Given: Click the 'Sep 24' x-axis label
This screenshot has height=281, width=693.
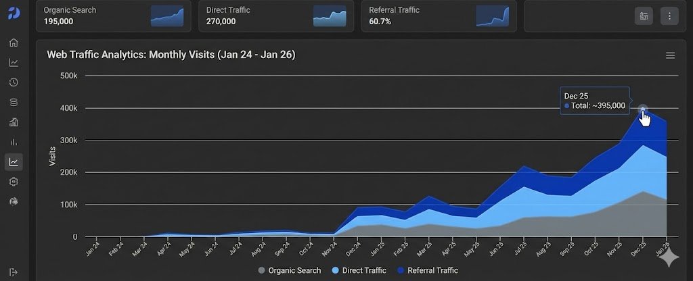Looking at the screenshot, I should point(282,249).
